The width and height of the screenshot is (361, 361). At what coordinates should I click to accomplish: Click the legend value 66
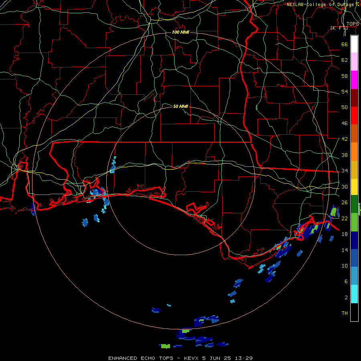(345, 44)
